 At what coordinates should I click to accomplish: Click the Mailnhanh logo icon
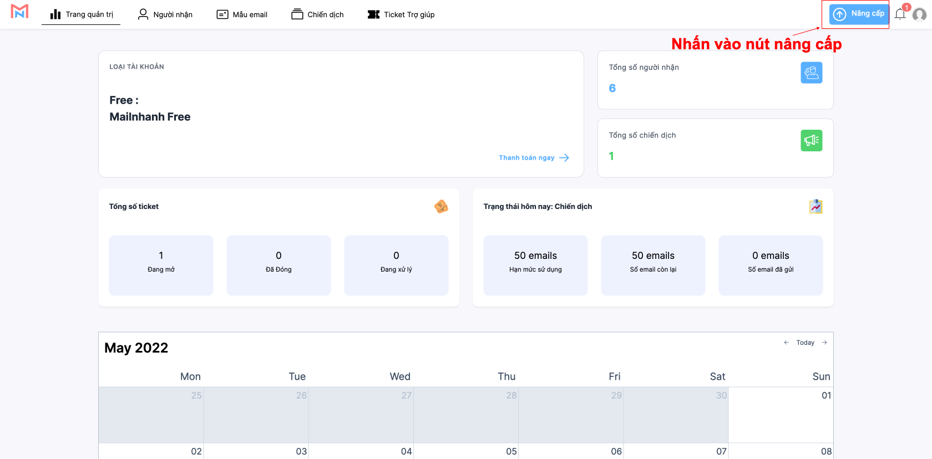19,12
